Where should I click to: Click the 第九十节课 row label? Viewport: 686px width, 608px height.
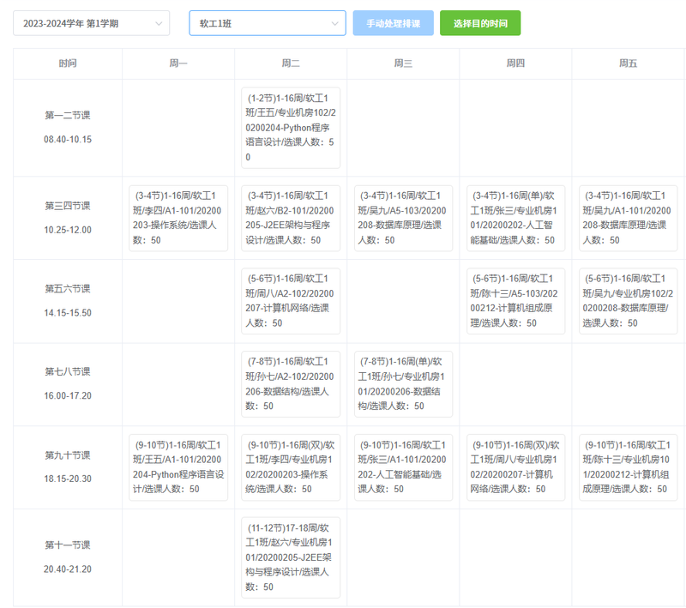tap(68, 455)
